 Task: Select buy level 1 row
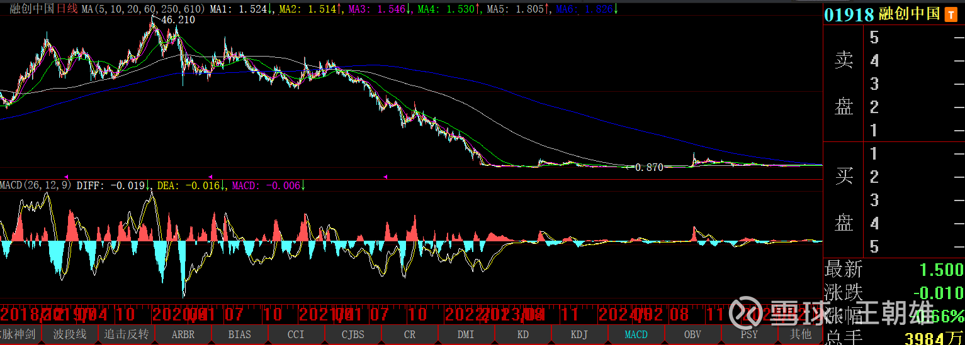pos(914,154)
